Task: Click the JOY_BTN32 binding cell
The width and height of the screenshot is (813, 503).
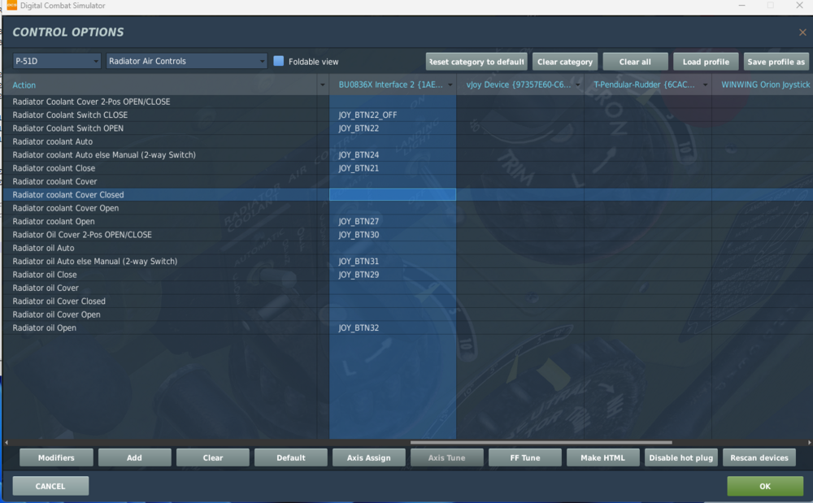Action: pyautogui.click(x=393, y=327)
